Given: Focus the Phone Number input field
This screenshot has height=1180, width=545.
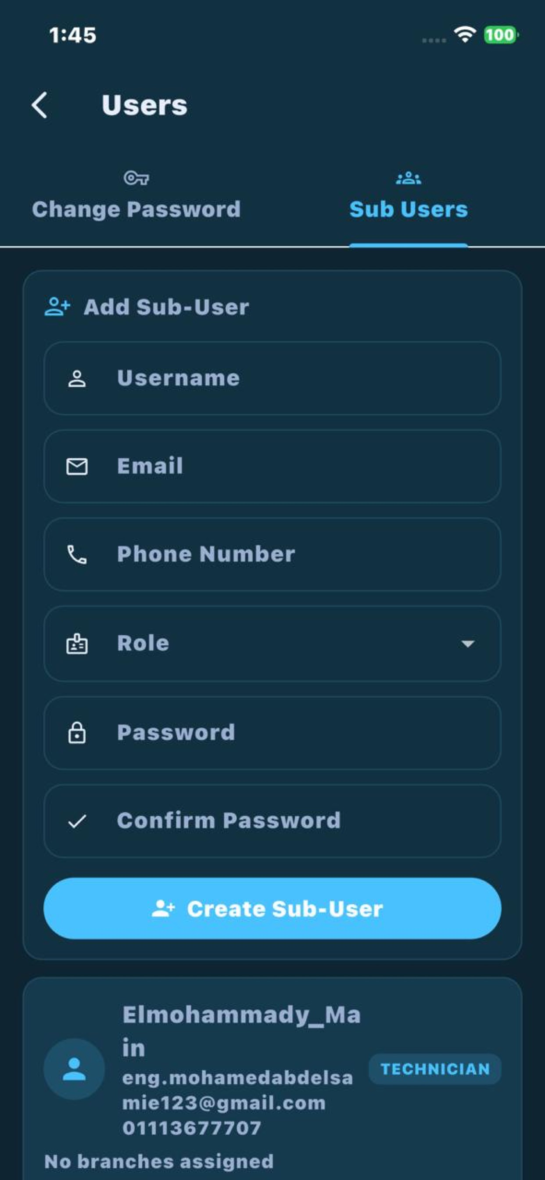Looking at the screenshot, I should [272, 554].
